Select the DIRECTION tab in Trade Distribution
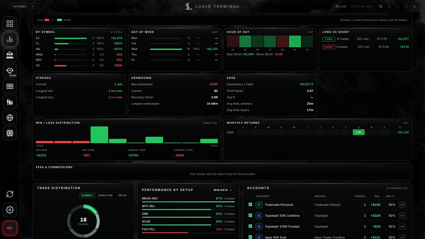 pos(105,195)
